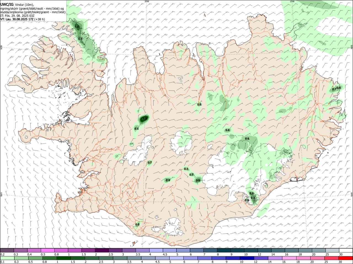Pick the pale pink swatch labeled 16
Image resolution: width=353 pixels, height=264 pixels.
(289, 258)
